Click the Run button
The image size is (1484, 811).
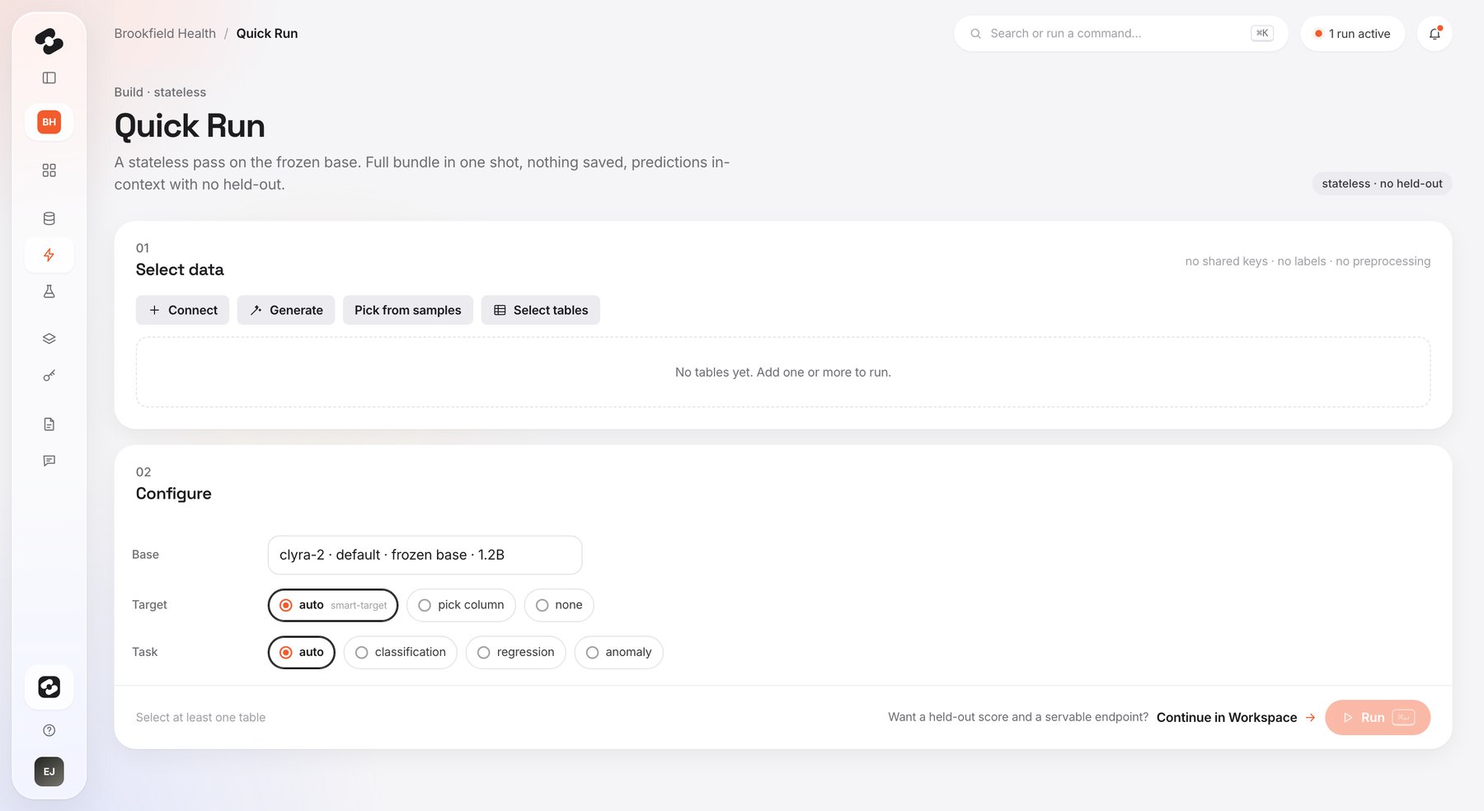click(x=1378, y=717)
